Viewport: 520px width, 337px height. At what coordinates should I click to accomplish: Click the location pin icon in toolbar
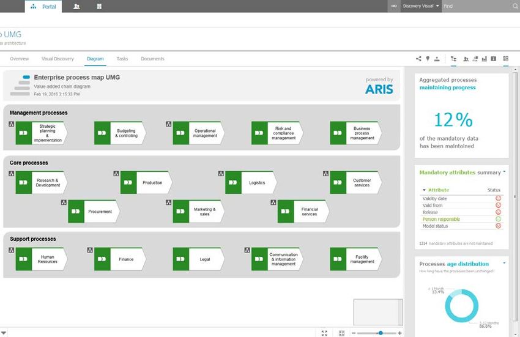pos(428,59)
